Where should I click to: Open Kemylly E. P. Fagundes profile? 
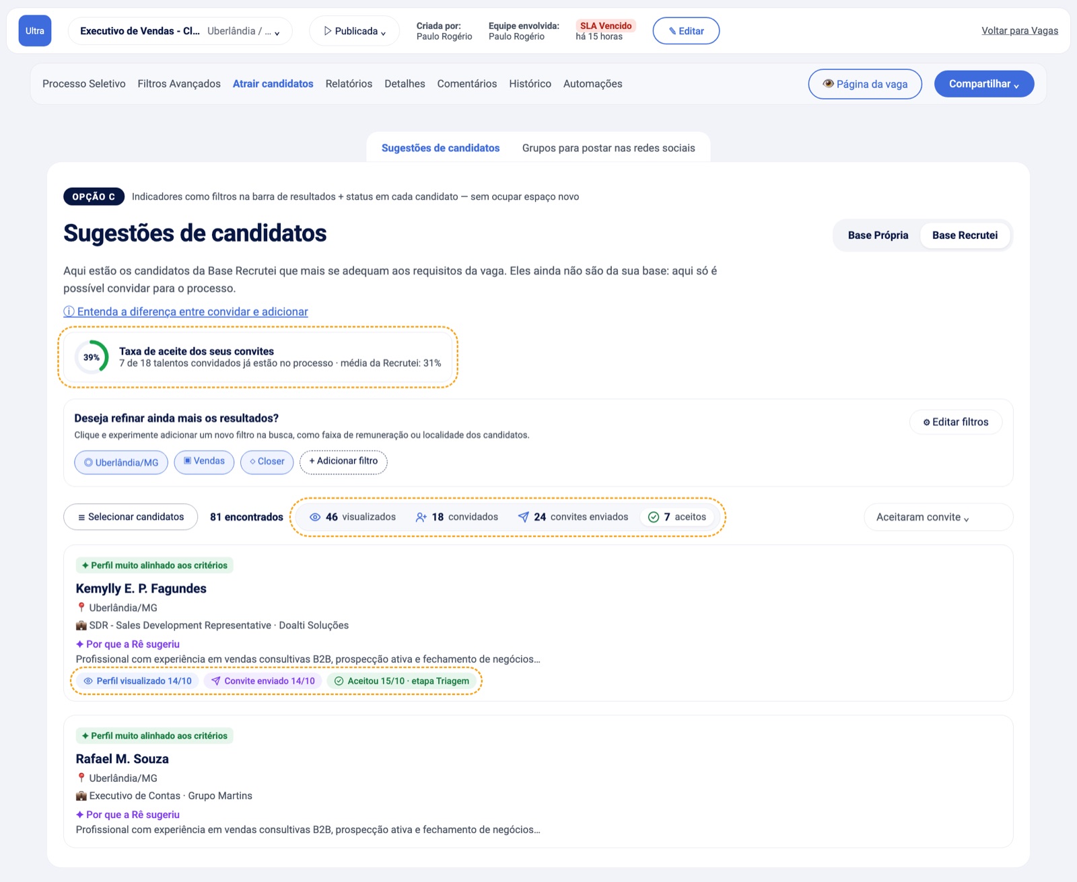141,589
